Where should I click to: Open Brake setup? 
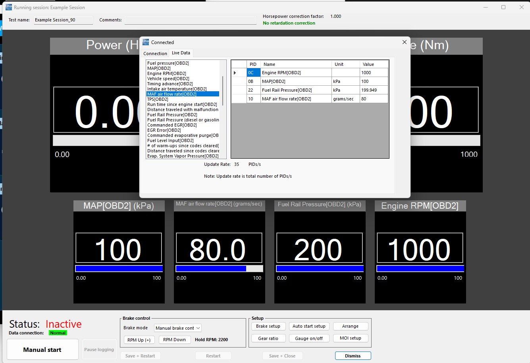(268, 326)
